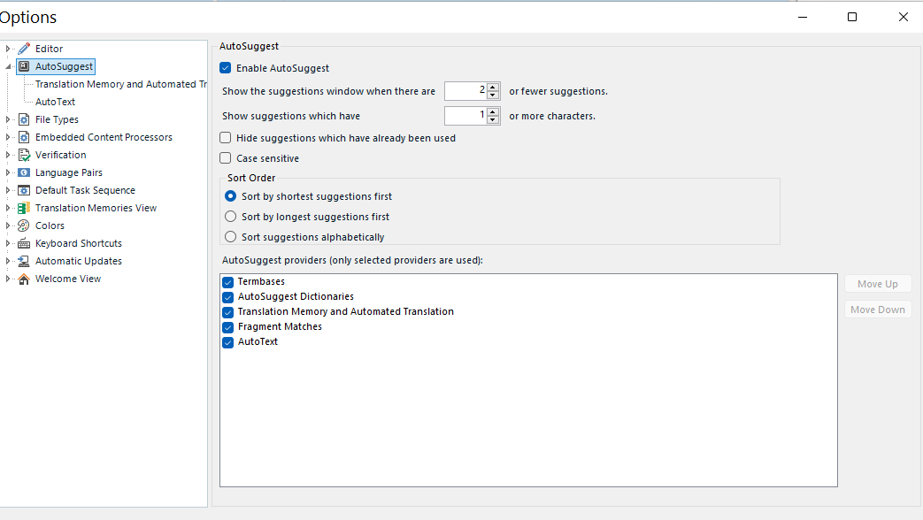923x520 pixels.
Task: Expand Translation Memories View node
Action: tap(8, 208)
